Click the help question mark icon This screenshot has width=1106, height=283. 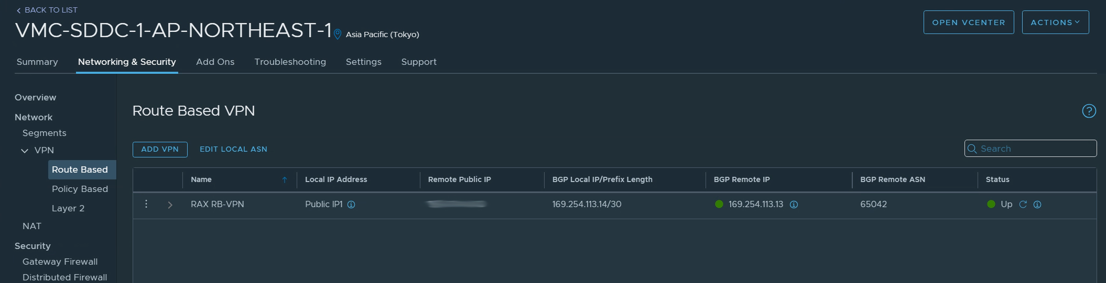(1089, 111)
